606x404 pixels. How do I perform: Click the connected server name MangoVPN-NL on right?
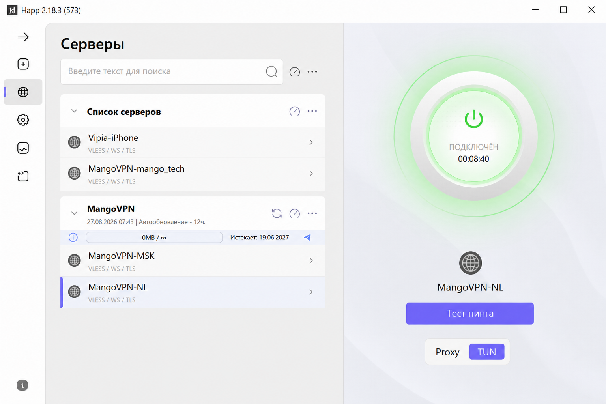(470, 287)
